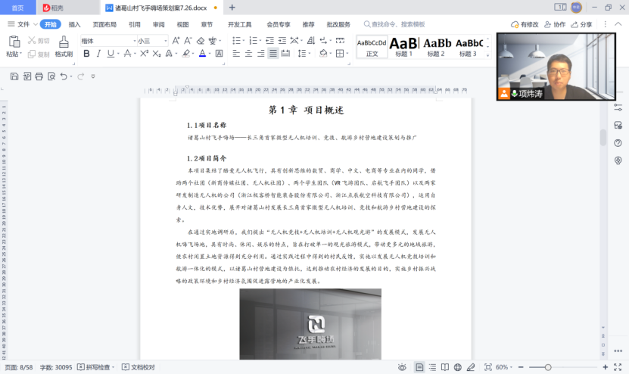Toggle strikethrough formatting
Image resolution: width=629 pixels, height=374 pixels.
(x=127, y=53)
